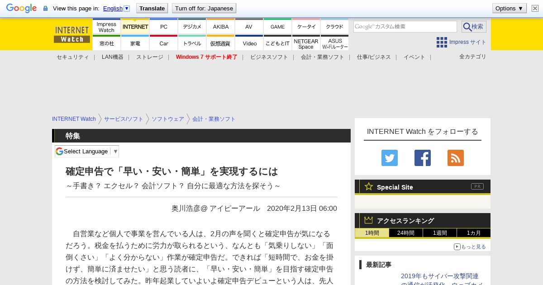Open the デジカメ channel tab
The height and width of the screenshot is (285, 543).
(192, 27)
